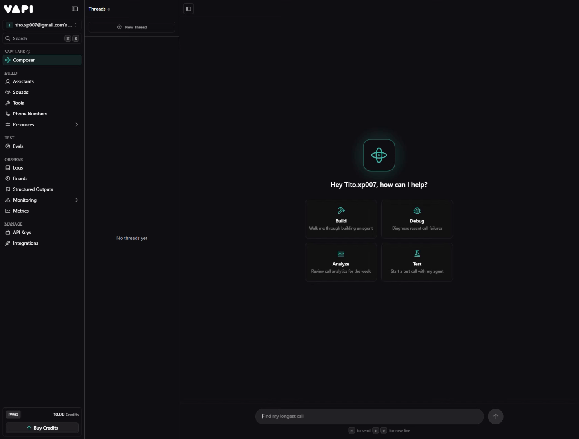Image resolution: width=579 pixels, height=439 pixels.
Task: Click the Boards icon
Action: pyautogui.click(x=8, y=179)
